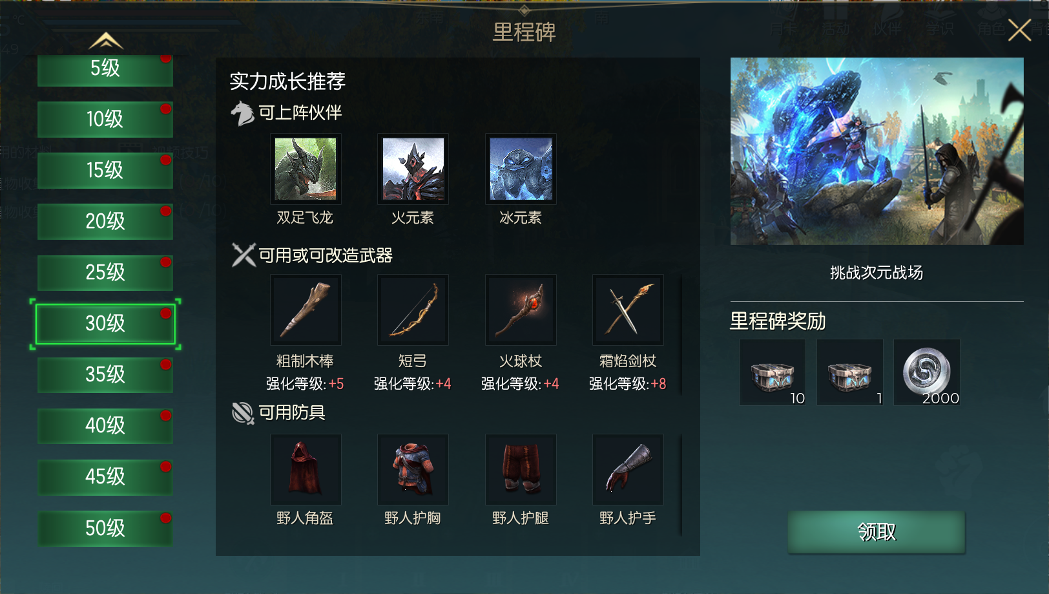1049x594 pixels.
Task: Close the 里程碑 milestone window
Action: [1020, 30]
